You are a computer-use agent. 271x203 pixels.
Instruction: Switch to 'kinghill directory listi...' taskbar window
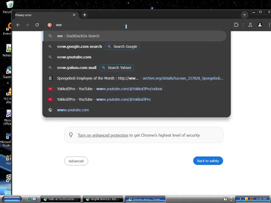103,199
